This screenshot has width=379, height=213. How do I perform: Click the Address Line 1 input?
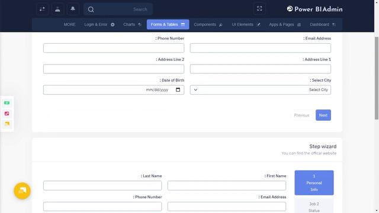pyautogui.click(x=261, y=69)
